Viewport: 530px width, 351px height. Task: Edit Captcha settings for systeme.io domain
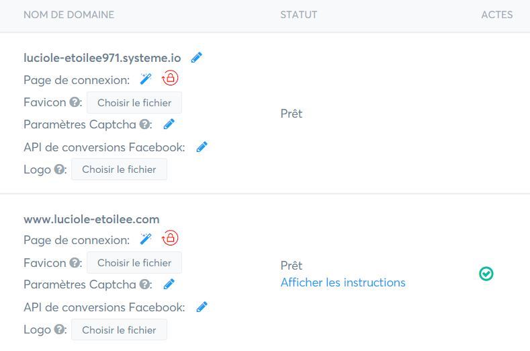169,124
